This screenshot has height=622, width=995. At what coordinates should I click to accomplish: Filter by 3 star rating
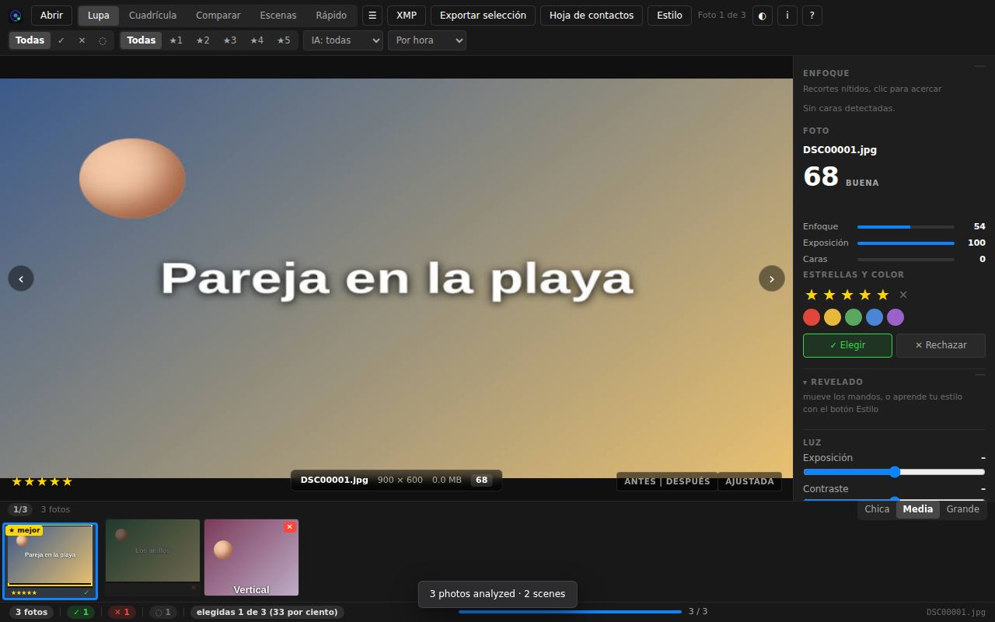[x=229, y=40]
